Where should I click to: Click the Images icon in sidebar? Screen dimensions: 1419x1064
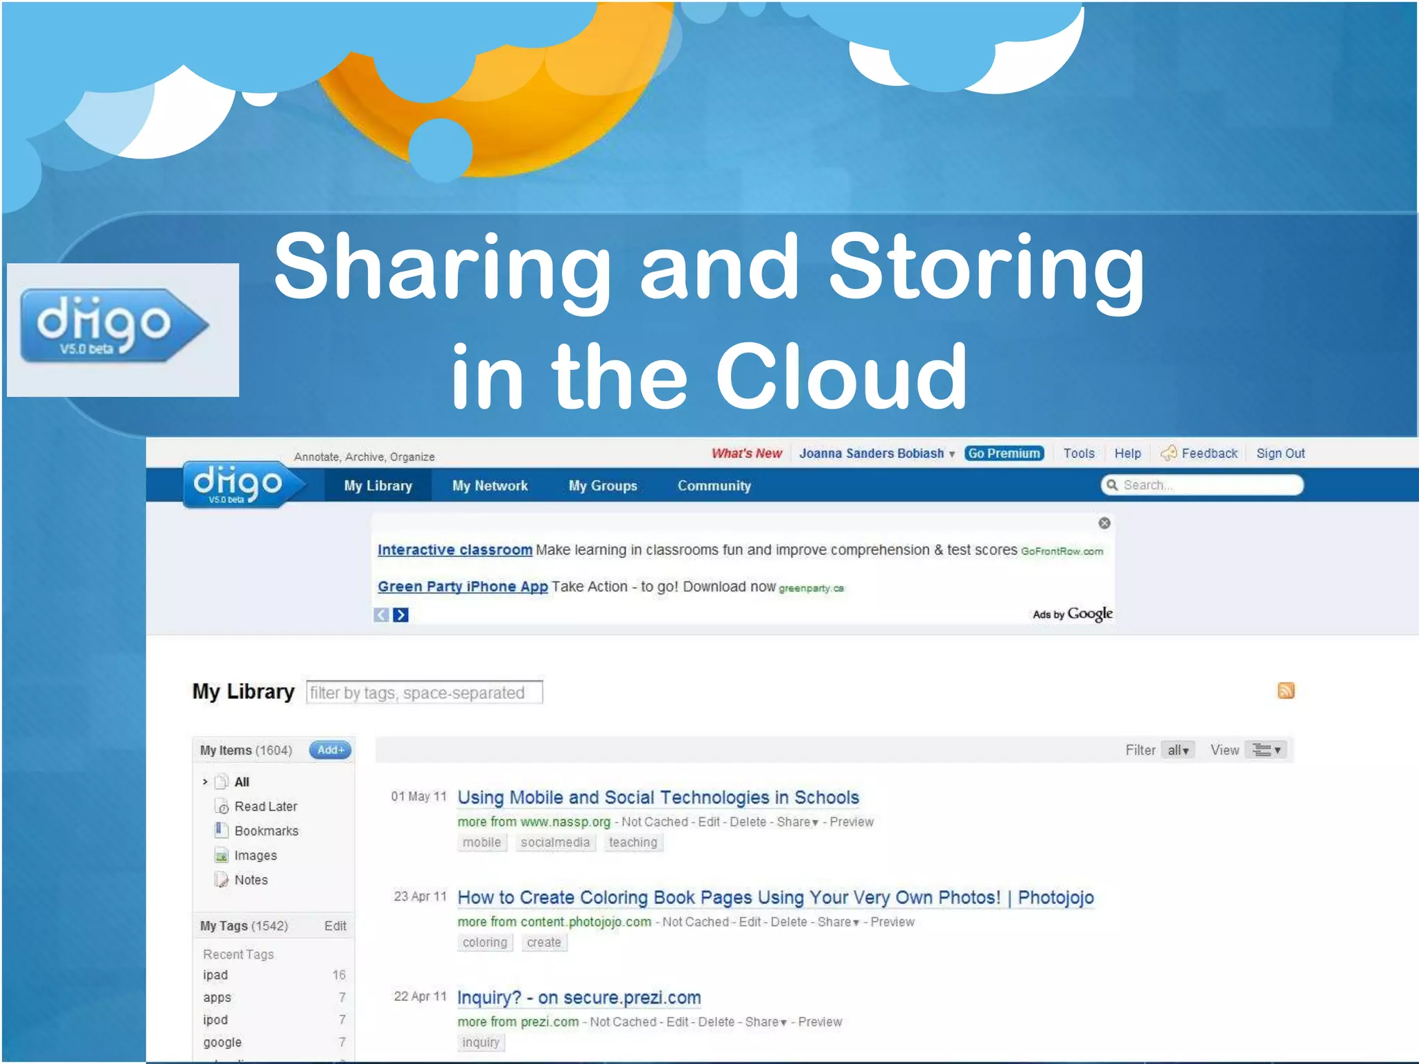pos(222,855)
